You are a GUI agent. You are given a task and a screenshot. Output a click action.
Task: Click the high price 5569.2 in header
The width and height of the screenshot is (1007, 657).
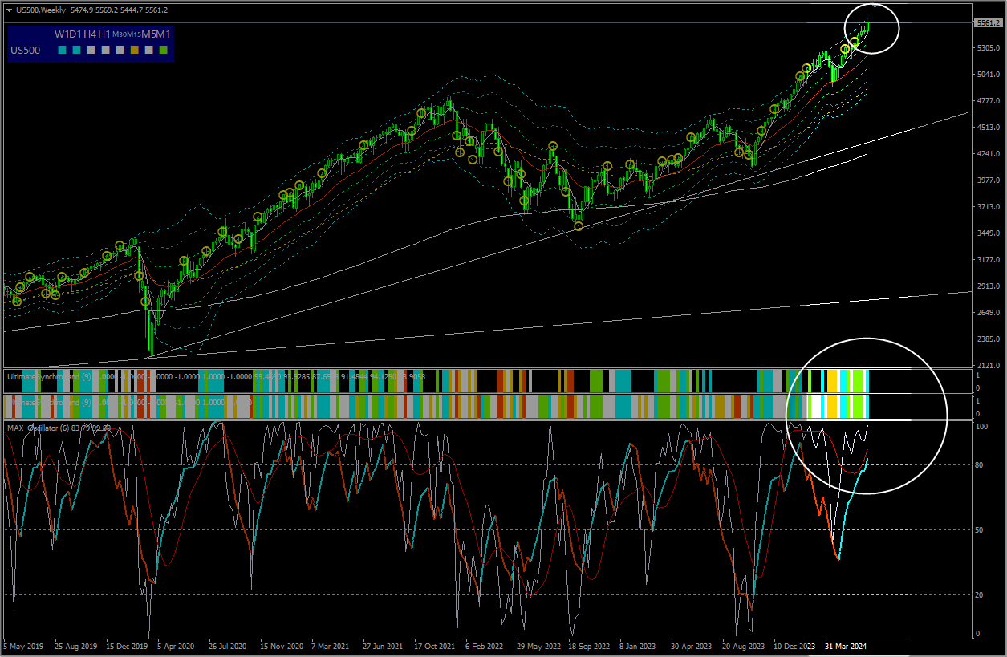(x=107, y=10)
